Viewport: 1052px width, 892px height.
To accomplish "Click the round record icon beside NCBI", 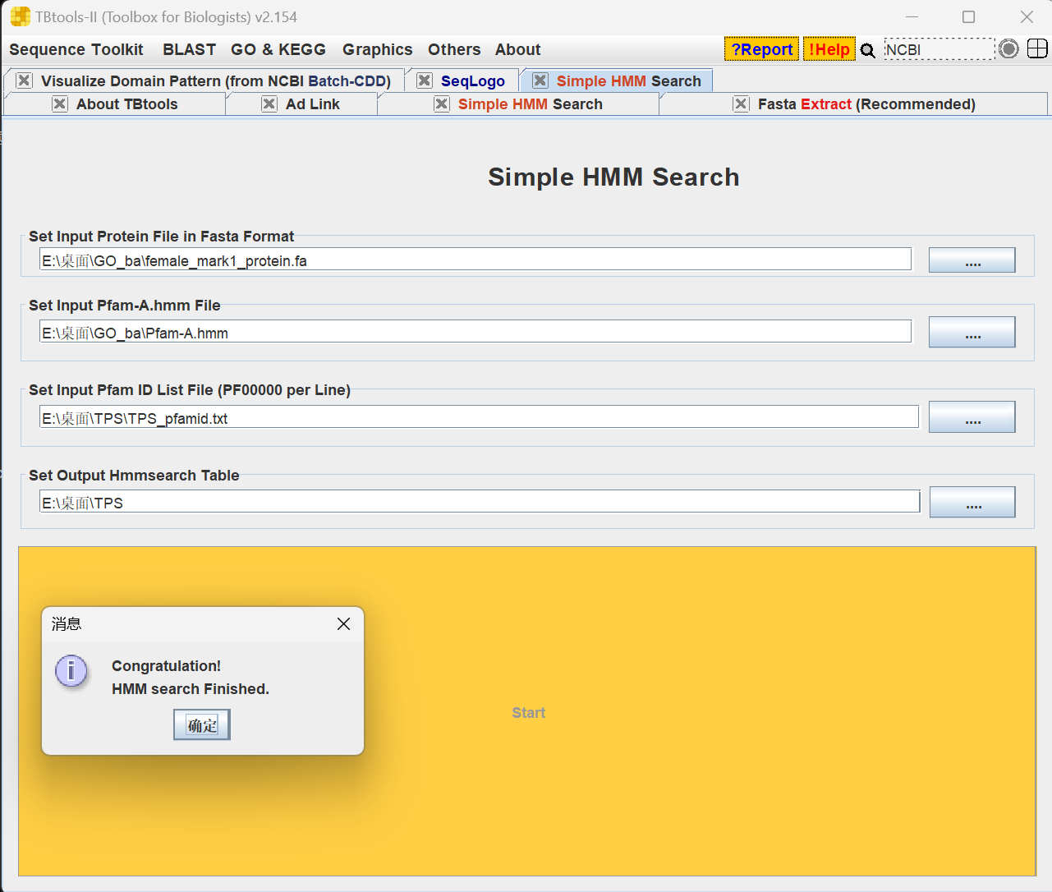I will click(1009, 49).
